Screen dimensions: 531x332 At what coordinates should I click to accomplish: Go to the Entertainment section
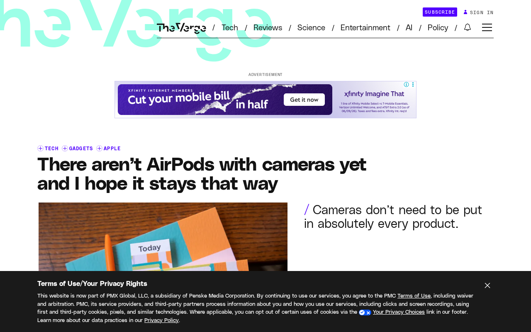365,28
